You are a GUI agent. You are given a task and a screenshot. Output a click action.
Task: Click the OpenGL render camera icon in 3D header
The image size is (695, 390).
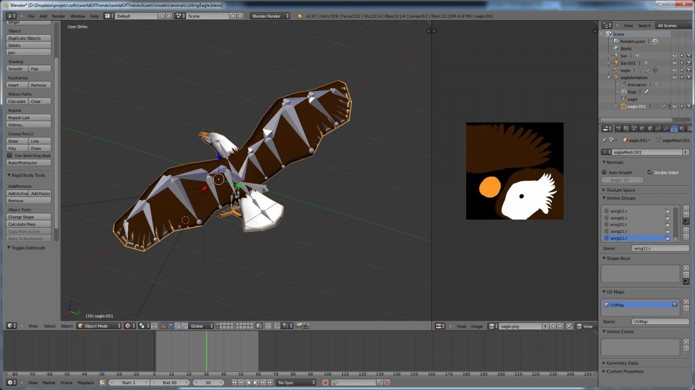tap(298, 326)
